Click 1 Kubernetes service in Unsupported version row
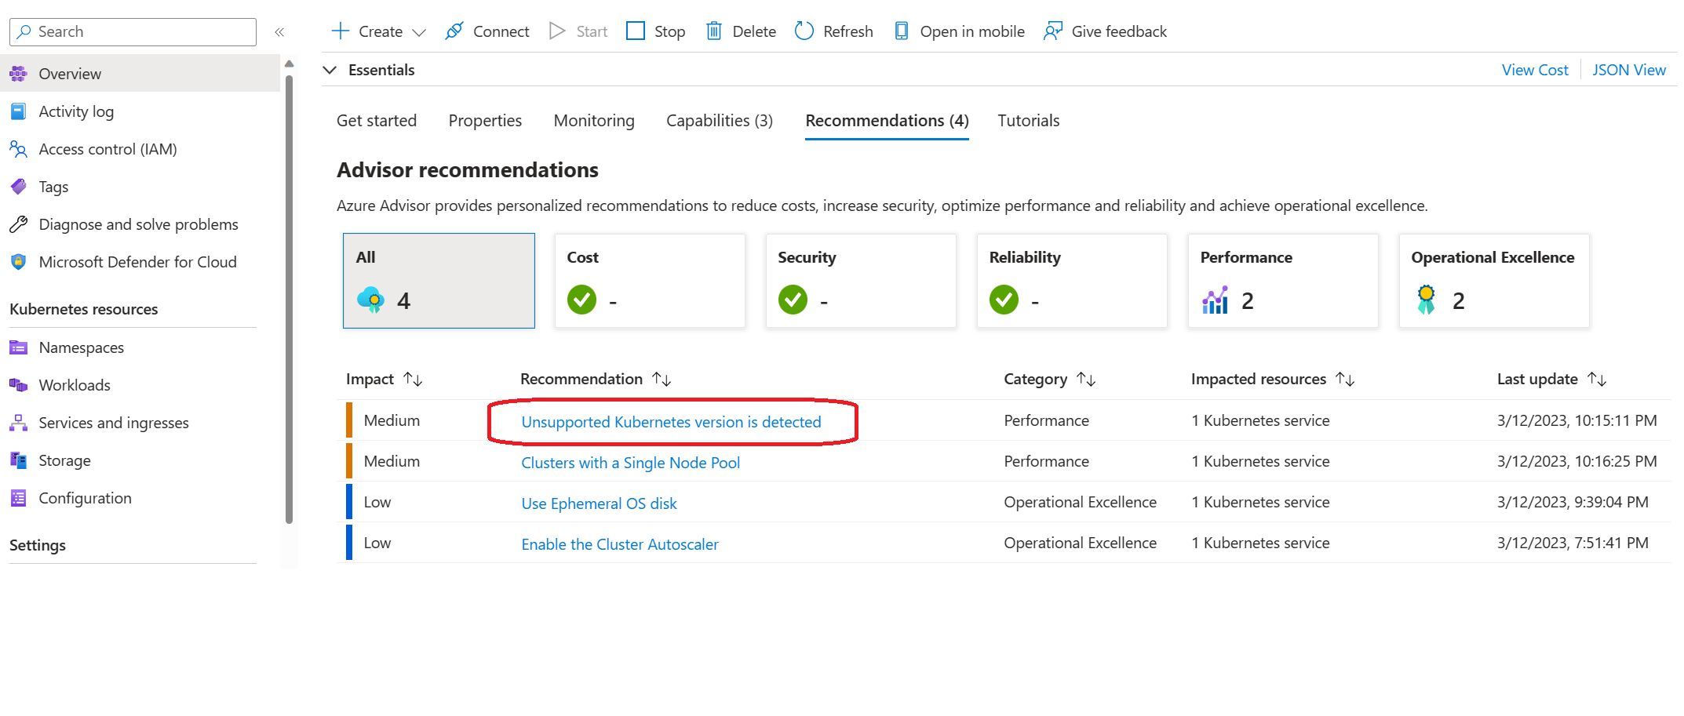Screen dimensions: 1684x716 [1260, 420]
